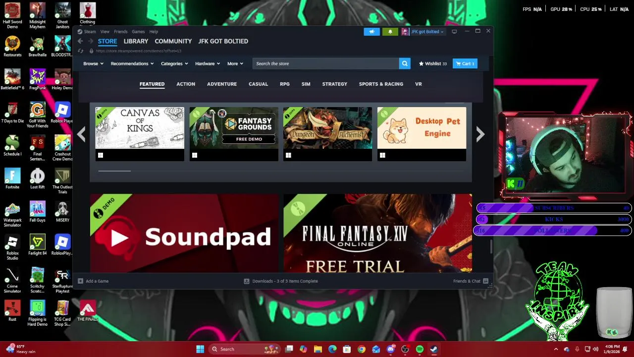Open the Categories dropdown menu
Image resolution: width=634 pixels, height=357 pixels.
coord(174,63)
